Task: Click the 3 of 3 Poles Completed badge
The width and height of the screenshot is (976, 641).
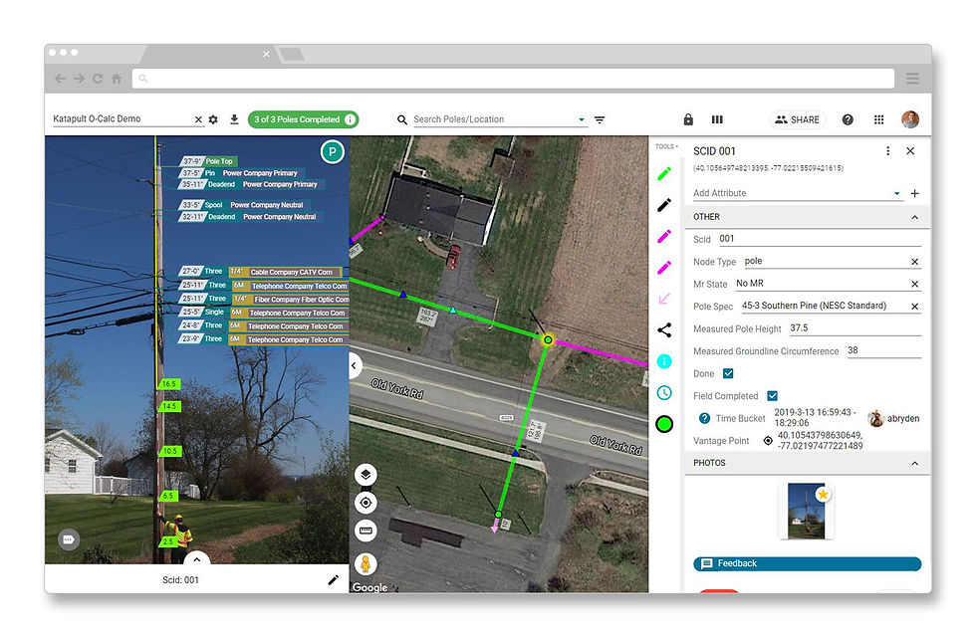Action: 303,119
